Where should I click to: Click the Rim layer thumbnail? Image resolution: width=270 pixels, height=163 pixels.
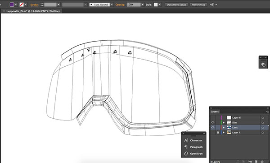(229, 123)
